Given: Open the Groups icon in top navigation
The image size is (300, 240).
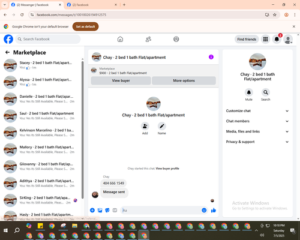Looking at the screenshot, I should [x=176, y=39].
